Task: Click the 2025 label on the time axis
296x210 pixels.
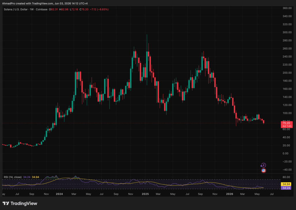Action: pos(145,194)
